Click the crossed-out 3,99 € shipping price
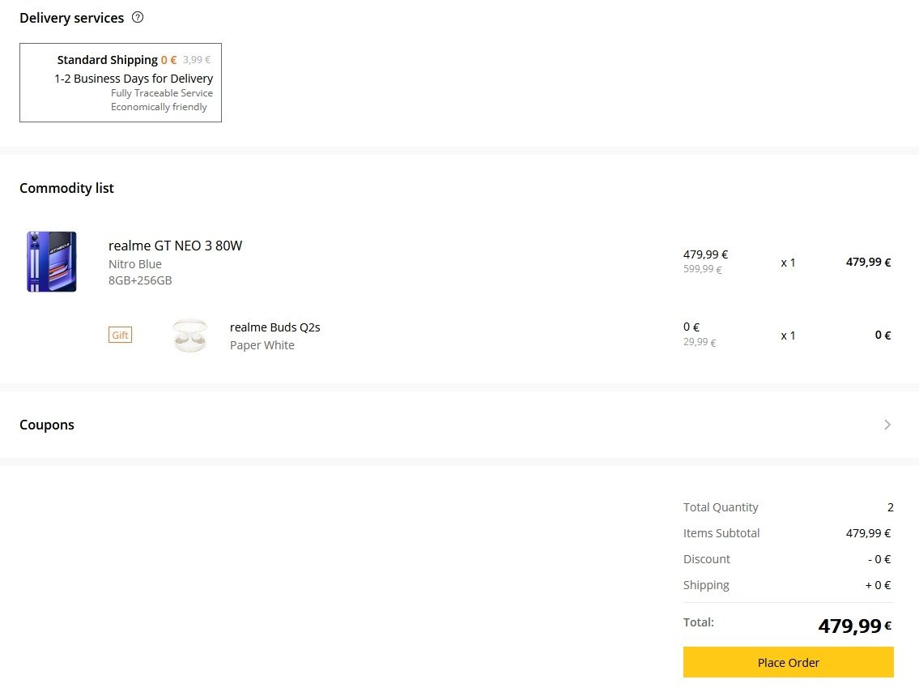 (197, 60)
